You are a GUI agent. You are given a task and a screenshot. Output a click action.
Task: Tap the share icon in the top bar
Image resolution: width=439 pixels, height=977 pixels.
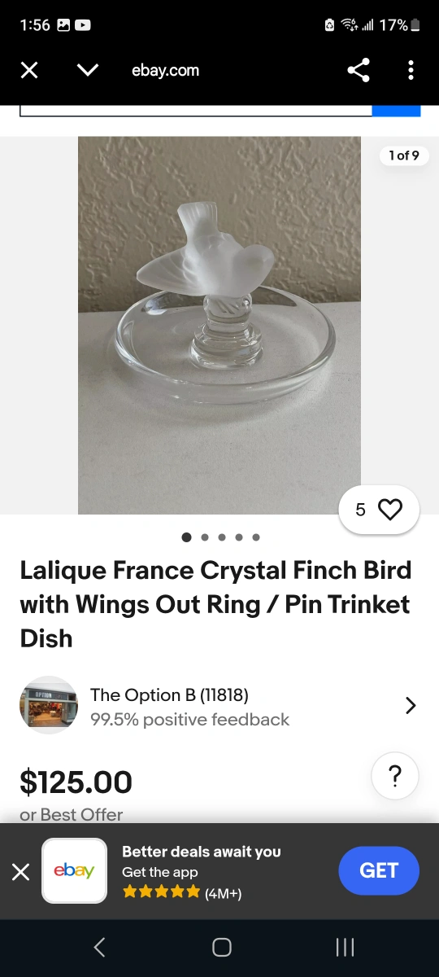tap(359, 70)
